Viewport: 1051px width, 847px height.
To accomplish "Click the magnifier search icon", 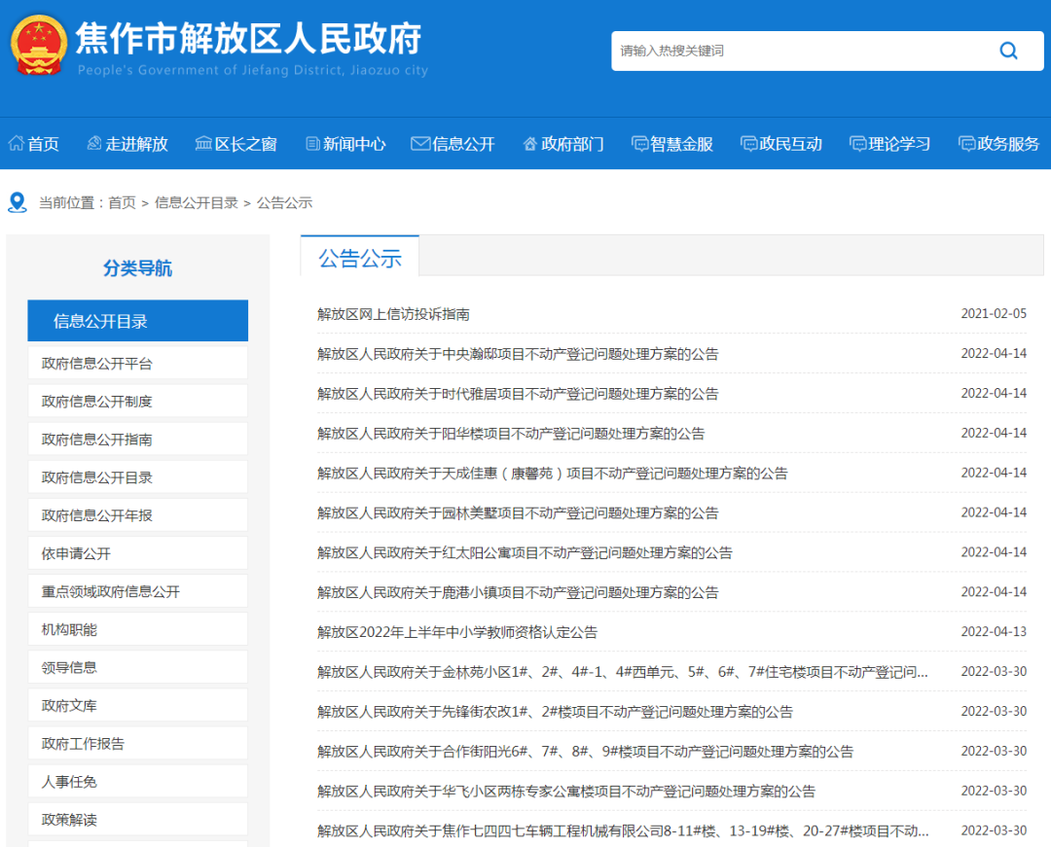I will tap(1008, 51).
